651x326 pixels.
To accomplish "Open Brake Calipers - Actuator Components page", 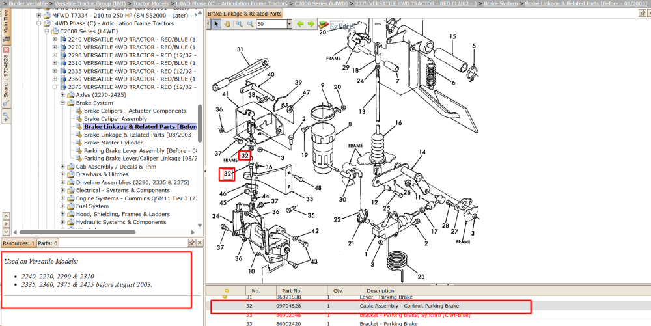I will click(x=135, y=111).
